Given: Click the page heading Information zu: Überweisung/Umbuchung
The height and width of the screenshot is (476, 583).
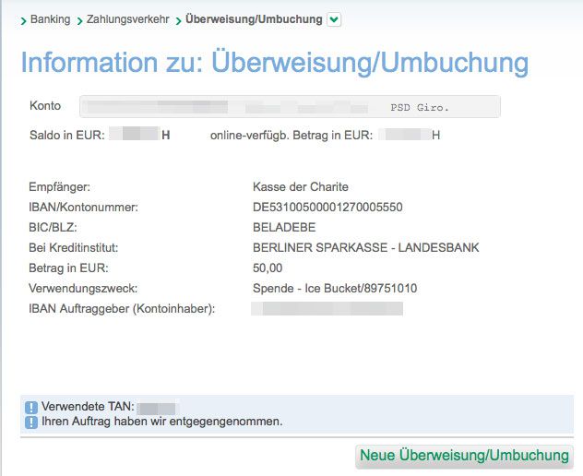Looking at the screenshot, I should [274, 63].
